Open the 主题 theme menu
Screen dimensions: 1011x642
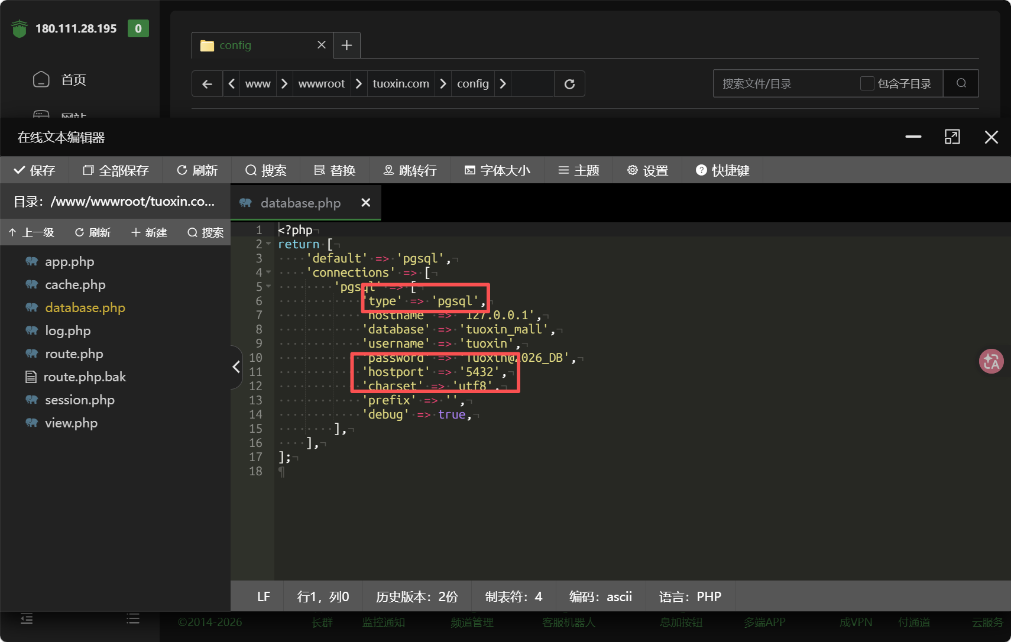click(x=578, y=170)
